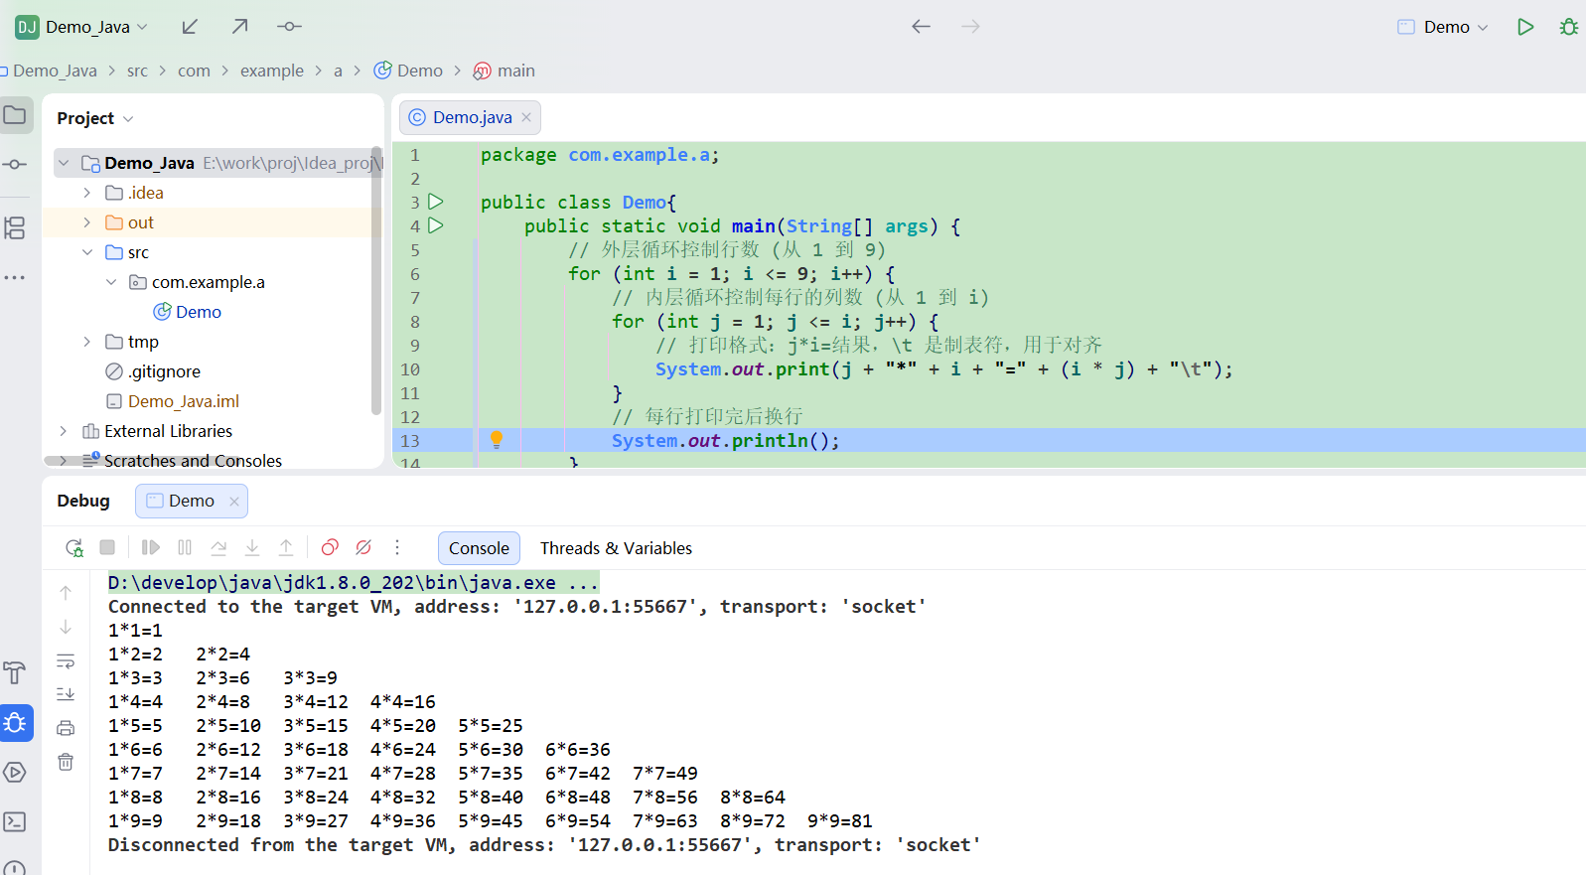Click the Step Out debugger button
The width and height of the screenshot is (1586, 875).
tap(286, 547)
